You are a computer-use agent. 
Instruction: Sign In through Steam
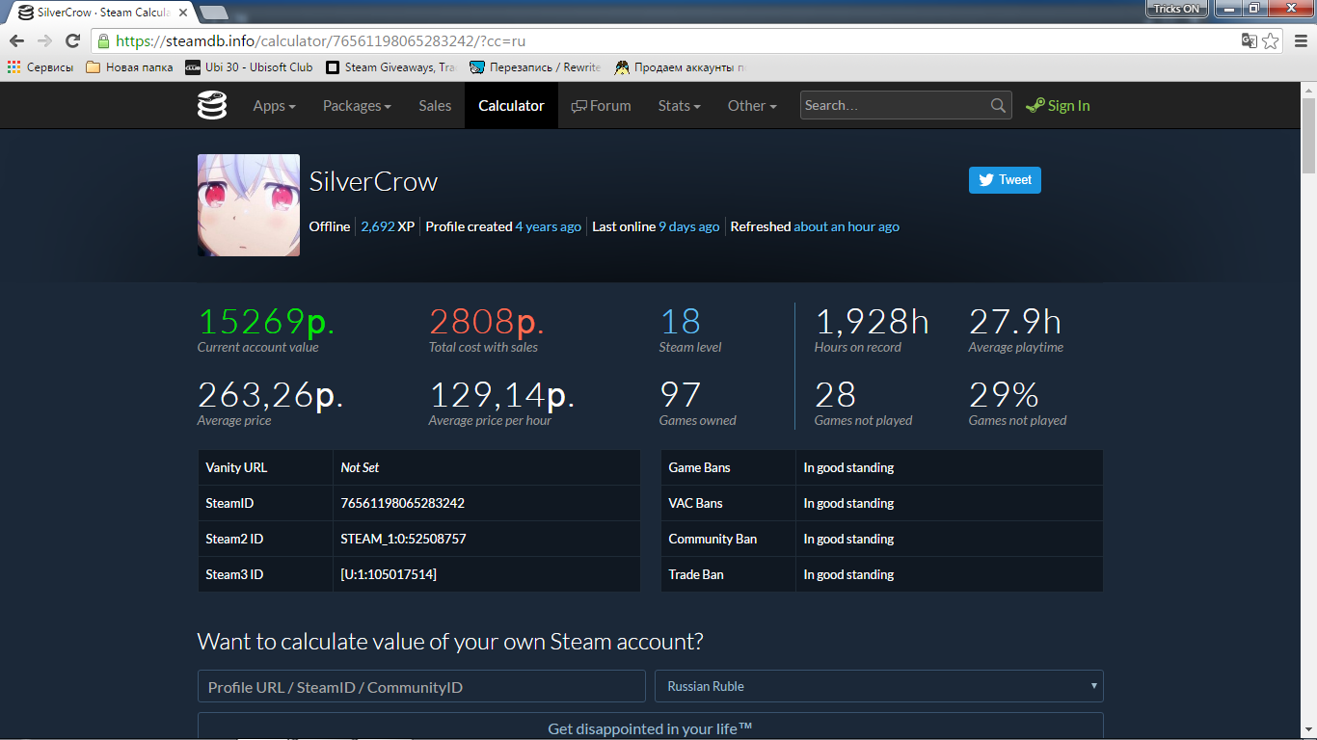[1058, 106]
